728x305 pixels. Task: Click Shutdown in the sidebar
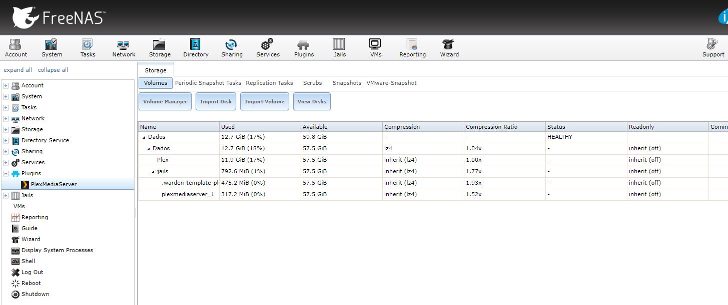tap(35, 294)
